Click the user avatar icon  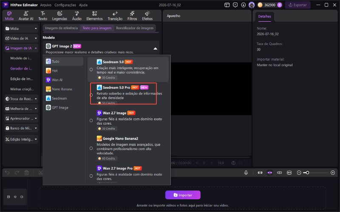[x=252, y=5]
